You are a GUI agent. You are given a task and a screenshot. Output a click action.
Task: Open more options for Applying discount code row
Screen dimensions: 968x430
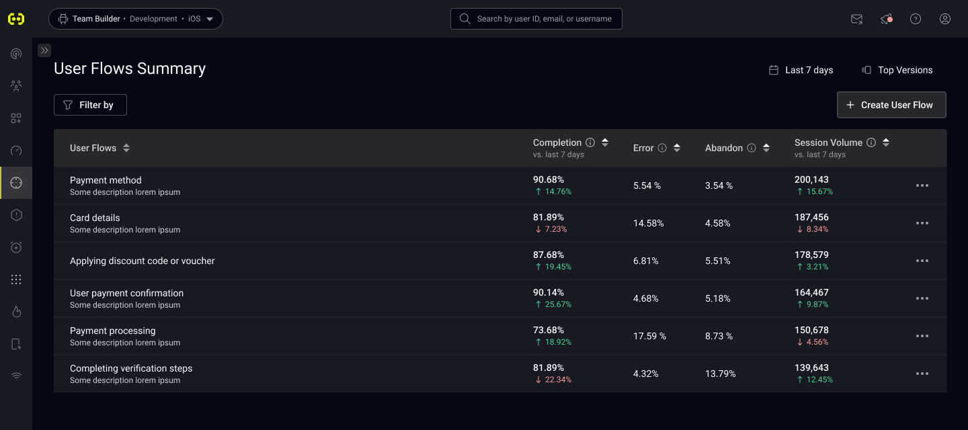click(922, 261)
